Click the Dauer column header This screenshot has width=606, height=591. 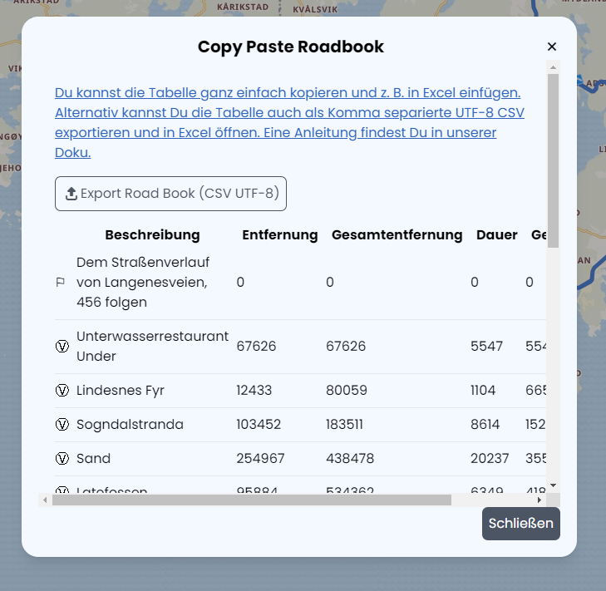496,235
